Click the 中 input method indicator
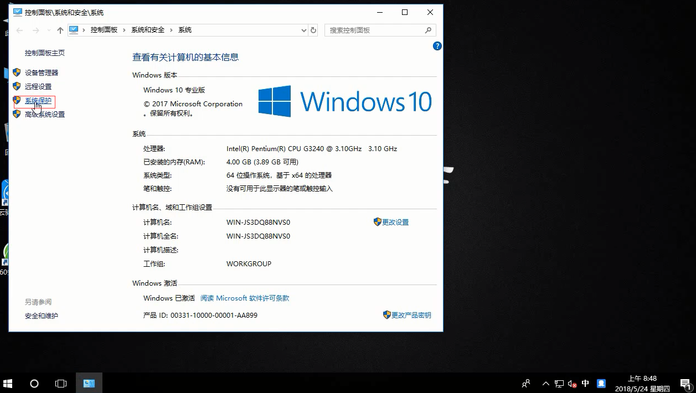This screenshot has height=393, width=696. [585, 383]
